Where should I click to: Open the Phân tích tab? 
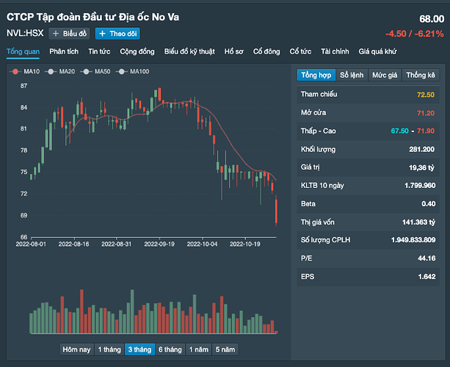[x=64, y=51]
